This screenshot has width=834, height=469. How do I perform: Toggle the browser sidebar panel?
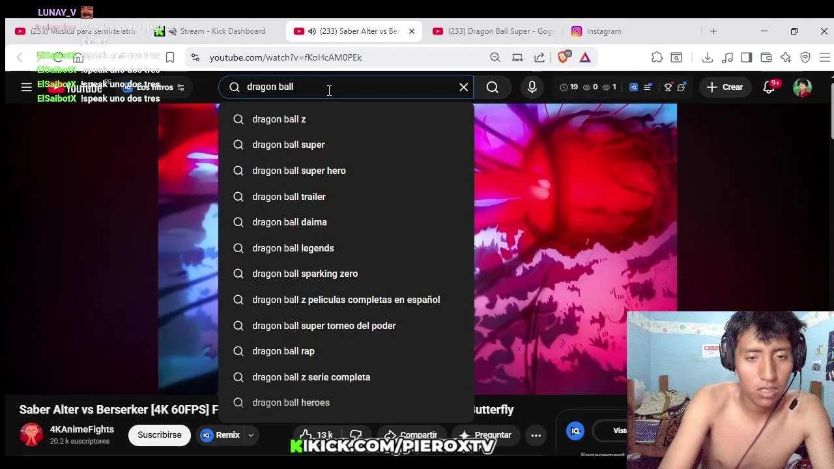747,57
